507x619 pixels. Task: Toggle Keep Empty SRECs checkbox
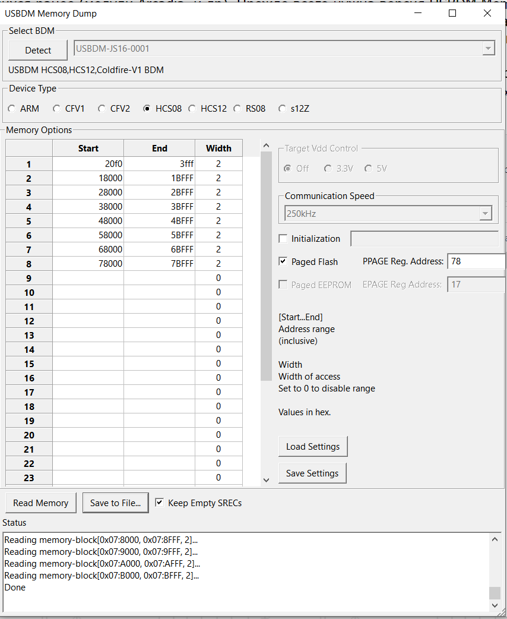click(159, 503)
